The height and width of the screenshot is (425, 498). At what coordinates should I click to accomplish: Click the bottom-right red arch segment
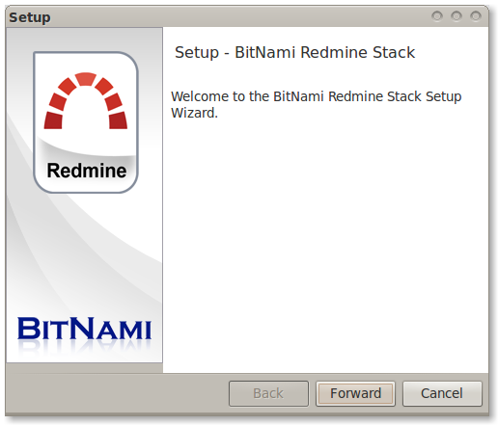coord(118,120)
